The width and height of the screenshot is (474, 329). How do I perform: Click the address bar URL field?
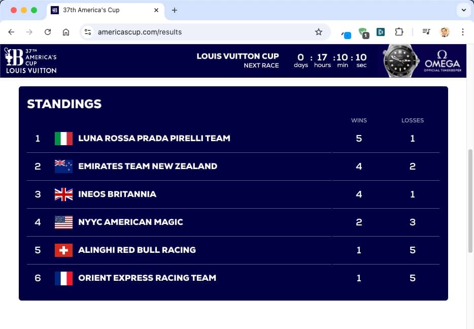[203, 32]
